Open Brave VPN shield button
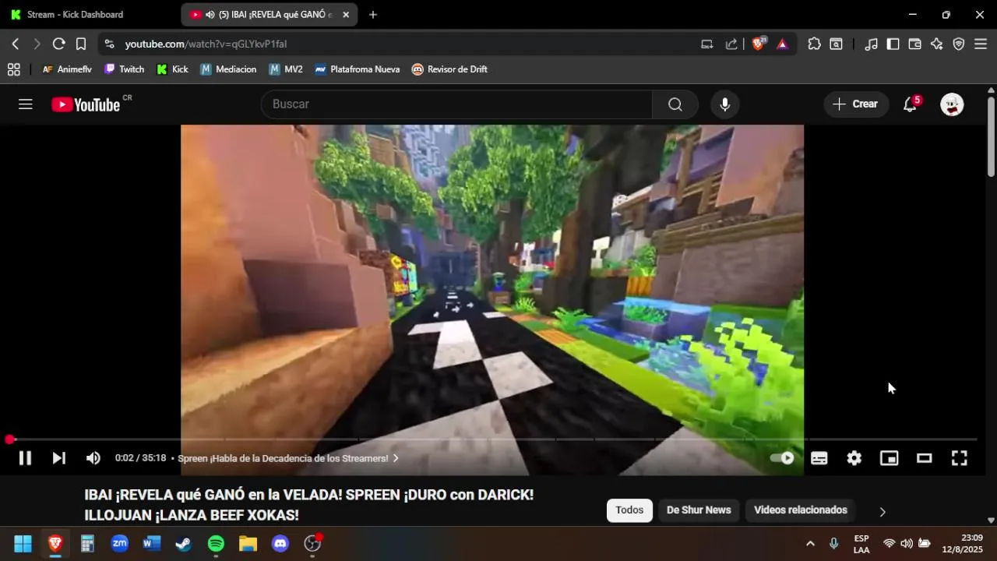Screen dimensions: 997x561 [959, 44]
